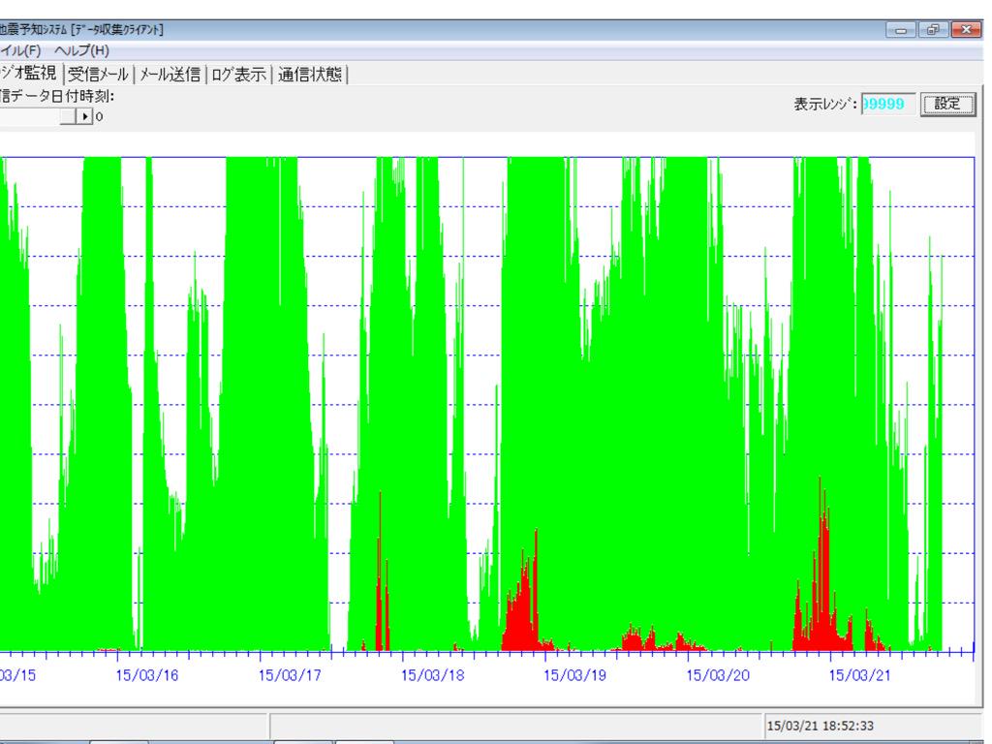Open the 通信状態 tab

[310, 74]
